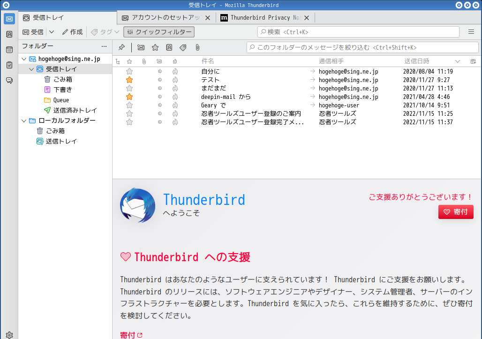Select the 受信トレイ folder under hogehoge
The width and height of the screenshot is (482, 339).
click(65, 69)
